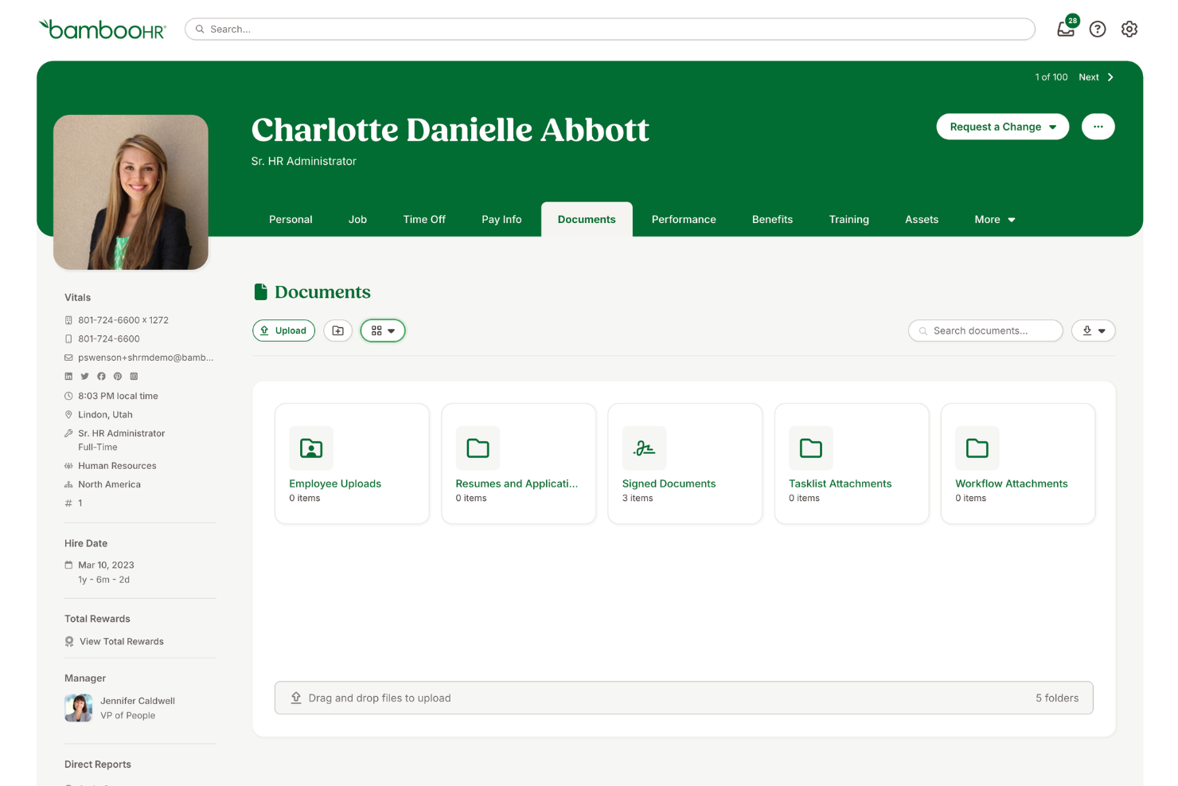Click the Pinterest icon in Vitals
The height and width of the screenshot is (786, 1178).
[x=117, y=376]
